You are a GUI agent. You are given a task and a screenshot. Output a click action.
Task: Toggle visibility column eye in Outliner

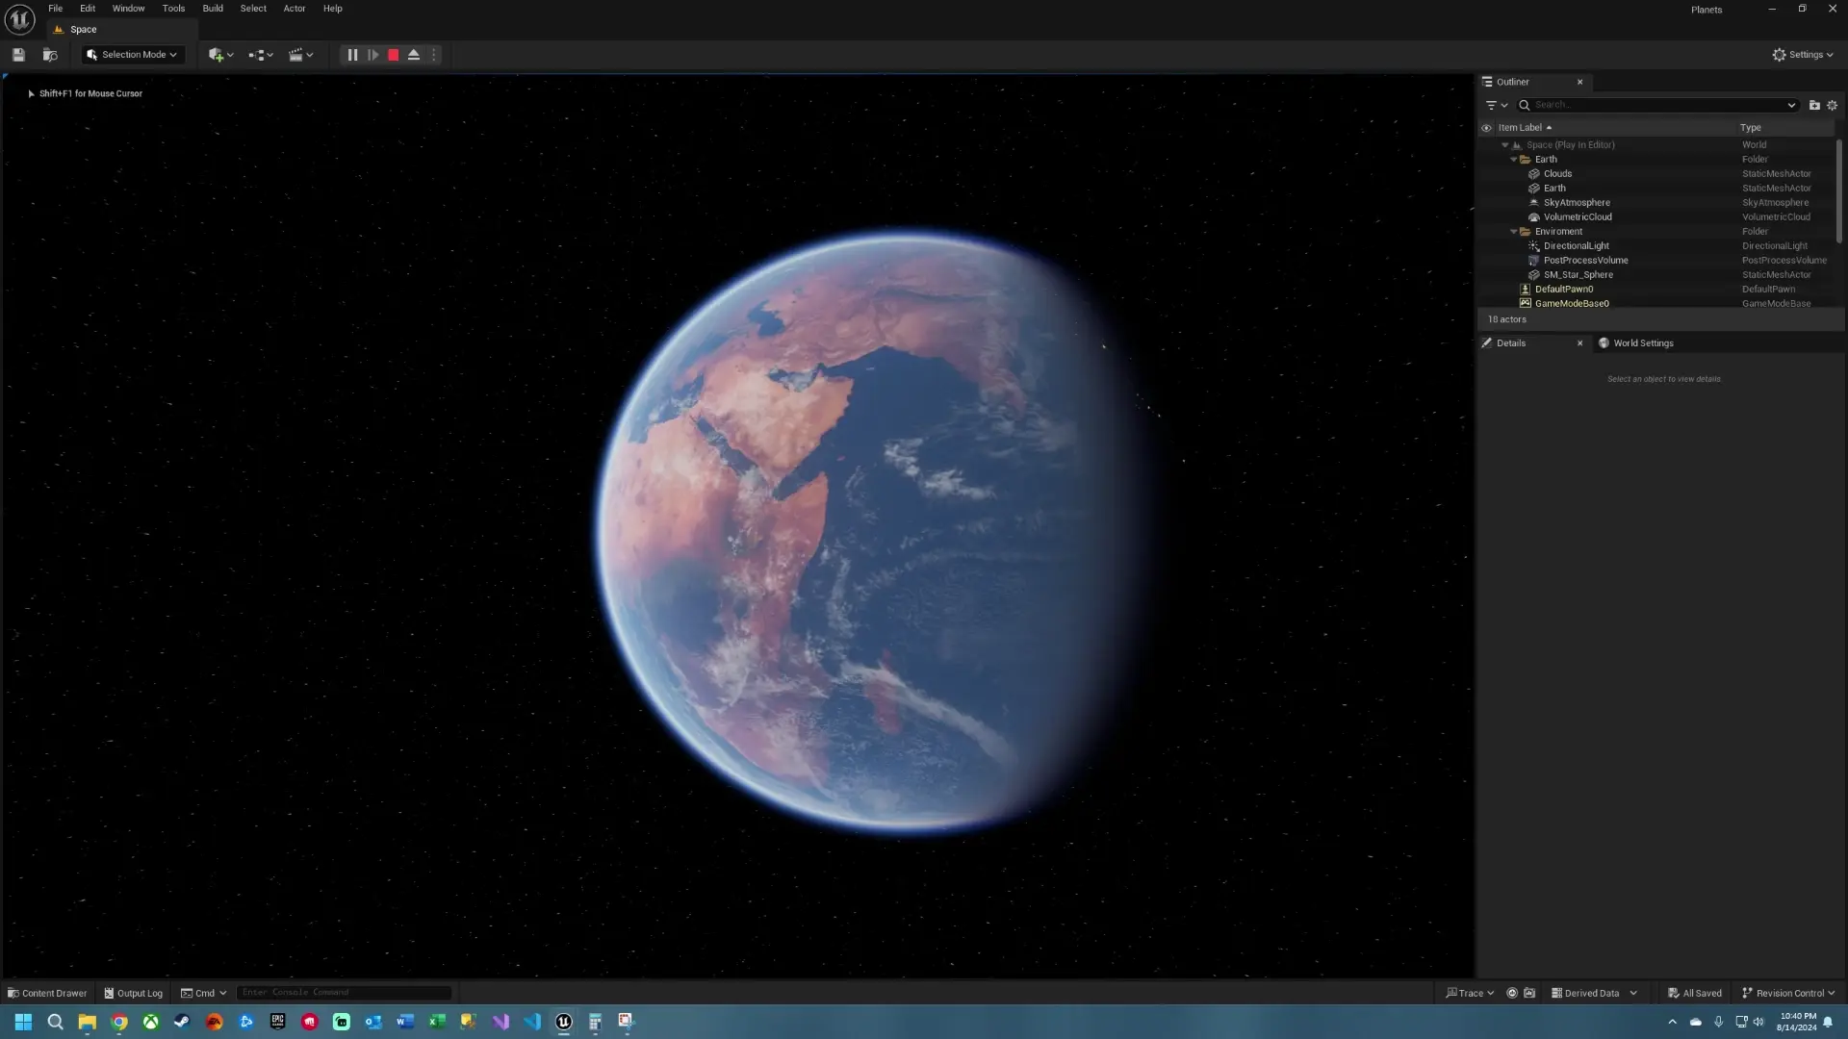click(1487, 127)
